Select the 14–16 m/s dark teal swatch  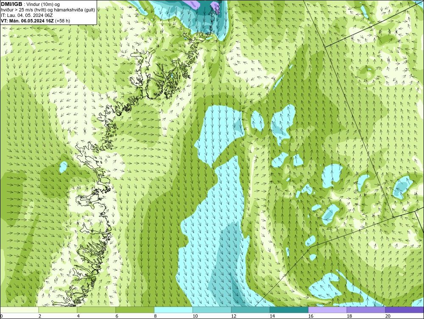[x=289, y=310]
